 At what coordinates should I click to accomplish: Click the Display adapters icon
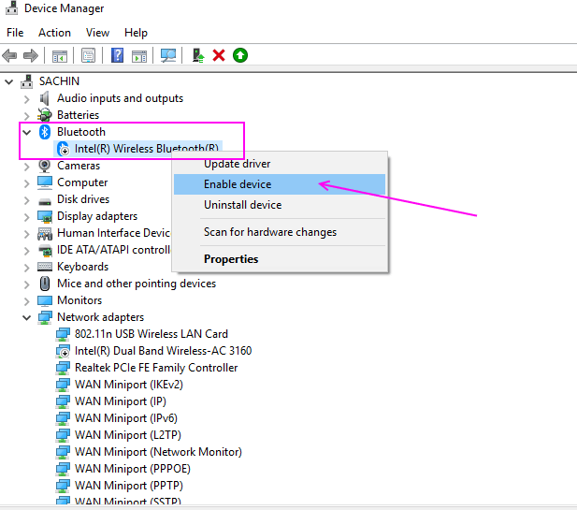(x=45, y=216)
